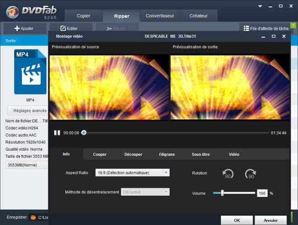Click the Editer pencil button
The image size is (298, 225).
click(69, 28)
